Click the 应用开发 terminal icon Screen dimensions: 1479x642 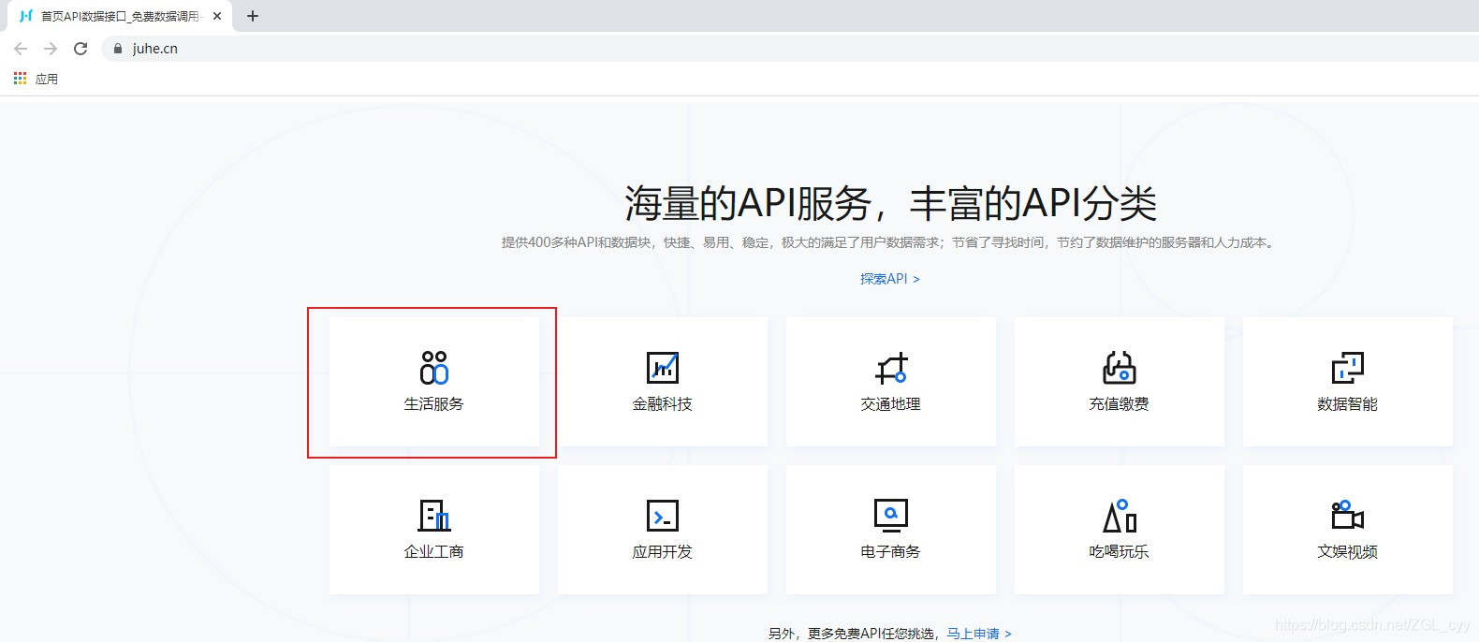click(x=663, y=516)
